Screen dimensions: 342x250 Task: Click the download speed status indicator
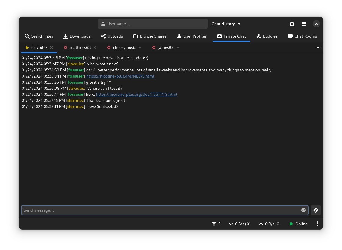tap(240, 224)
